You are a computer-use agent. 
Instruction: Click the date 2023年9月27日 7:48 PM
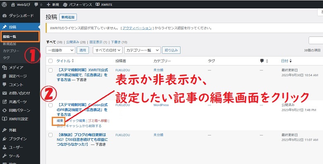click(x=299, y=110)
